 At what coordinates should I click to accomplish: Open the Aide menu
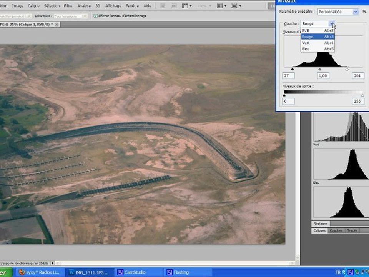[147, 6]
